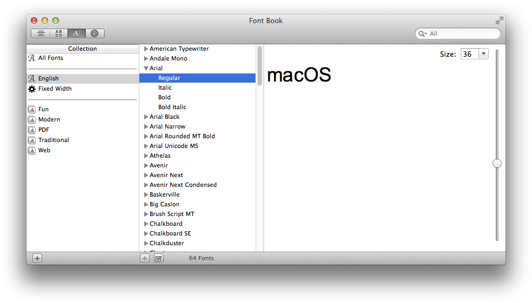Screen dimensions: 532x303
Task: Switch to Sample preview view
Action: pyautogui.click(x=41, y=33)
